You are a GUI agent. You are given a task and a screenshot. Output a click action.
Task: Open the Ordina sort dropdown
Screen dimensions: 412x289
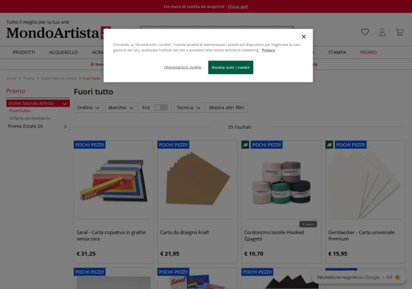click(x=88, y=107)
